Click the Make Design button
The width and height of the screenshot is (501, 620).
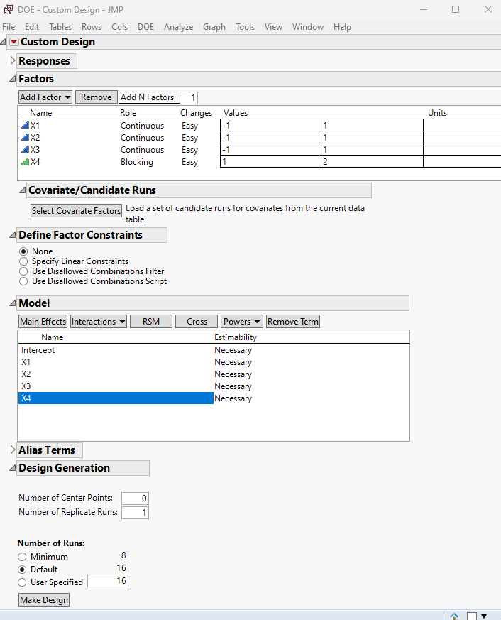point(44,600)
